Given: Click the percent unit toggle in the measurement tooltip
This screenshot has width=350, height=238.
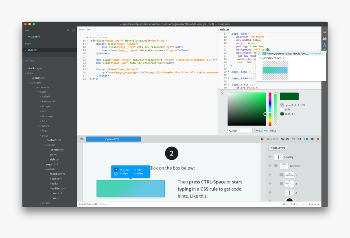Looking at the screenshot, I should pyautogui.click(x=116, y=174).
